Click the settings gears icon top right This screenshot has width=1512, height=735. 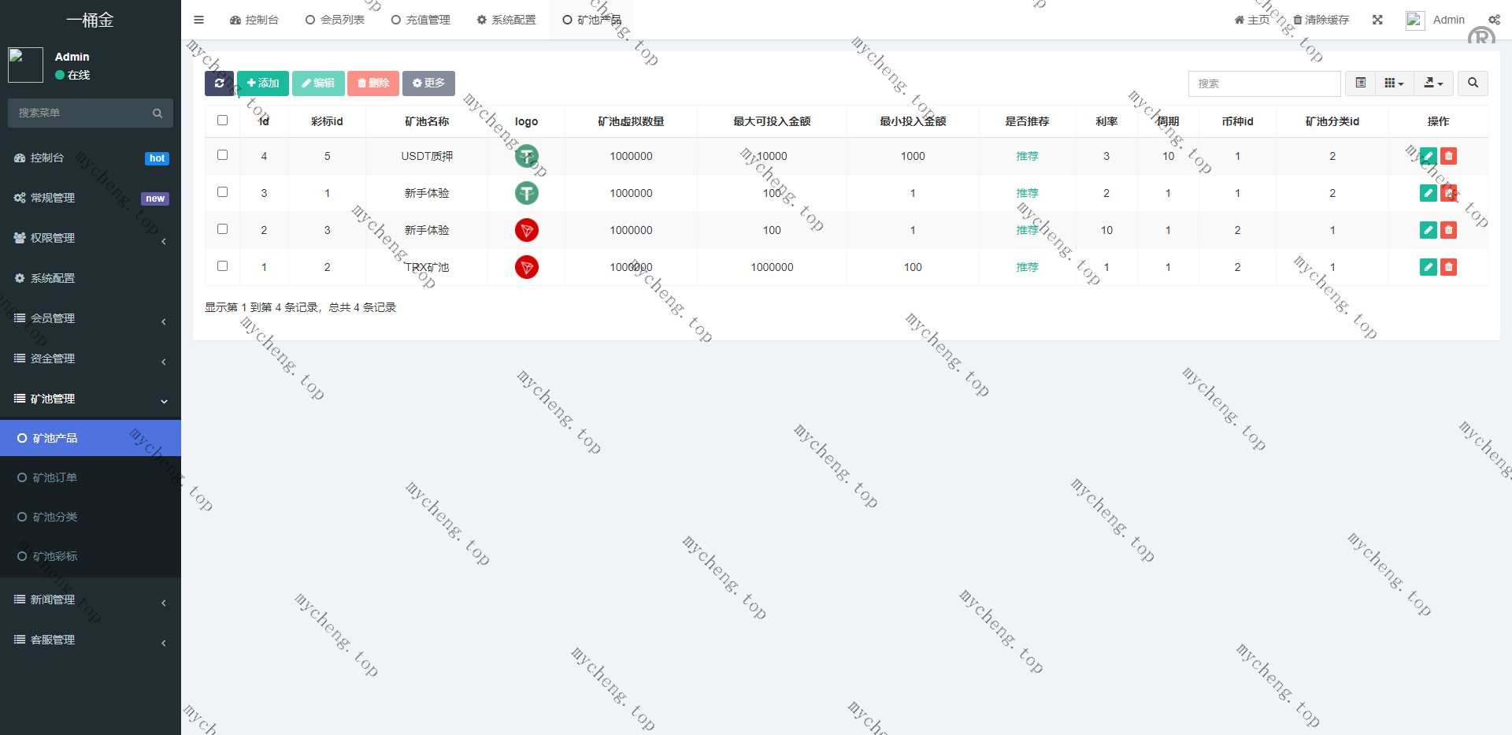(1494, 20)
